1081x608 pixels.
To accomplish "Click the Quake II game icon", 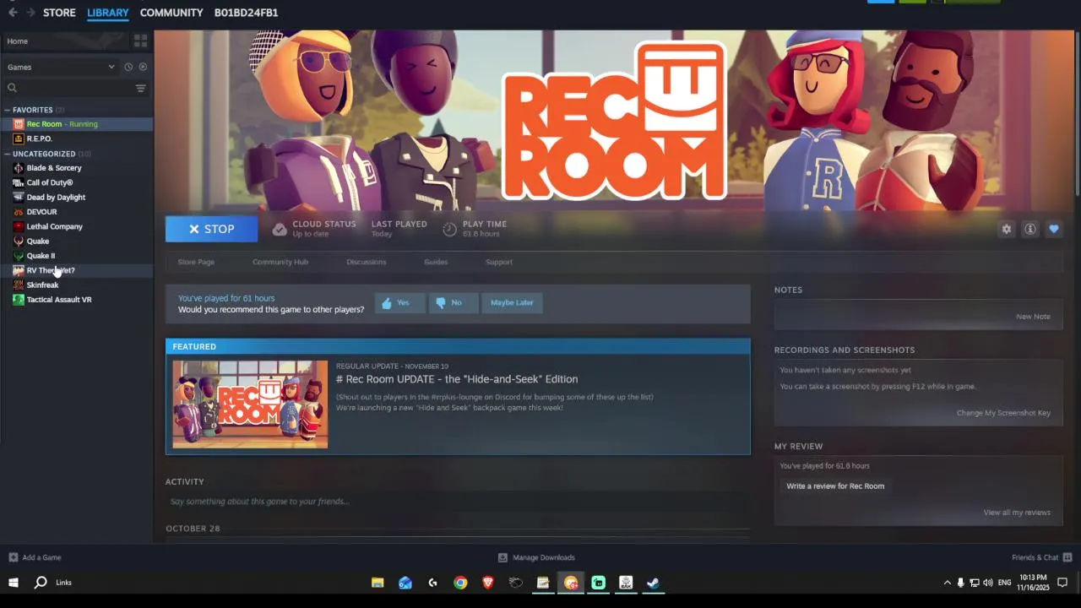I will (x=19, y=256).
